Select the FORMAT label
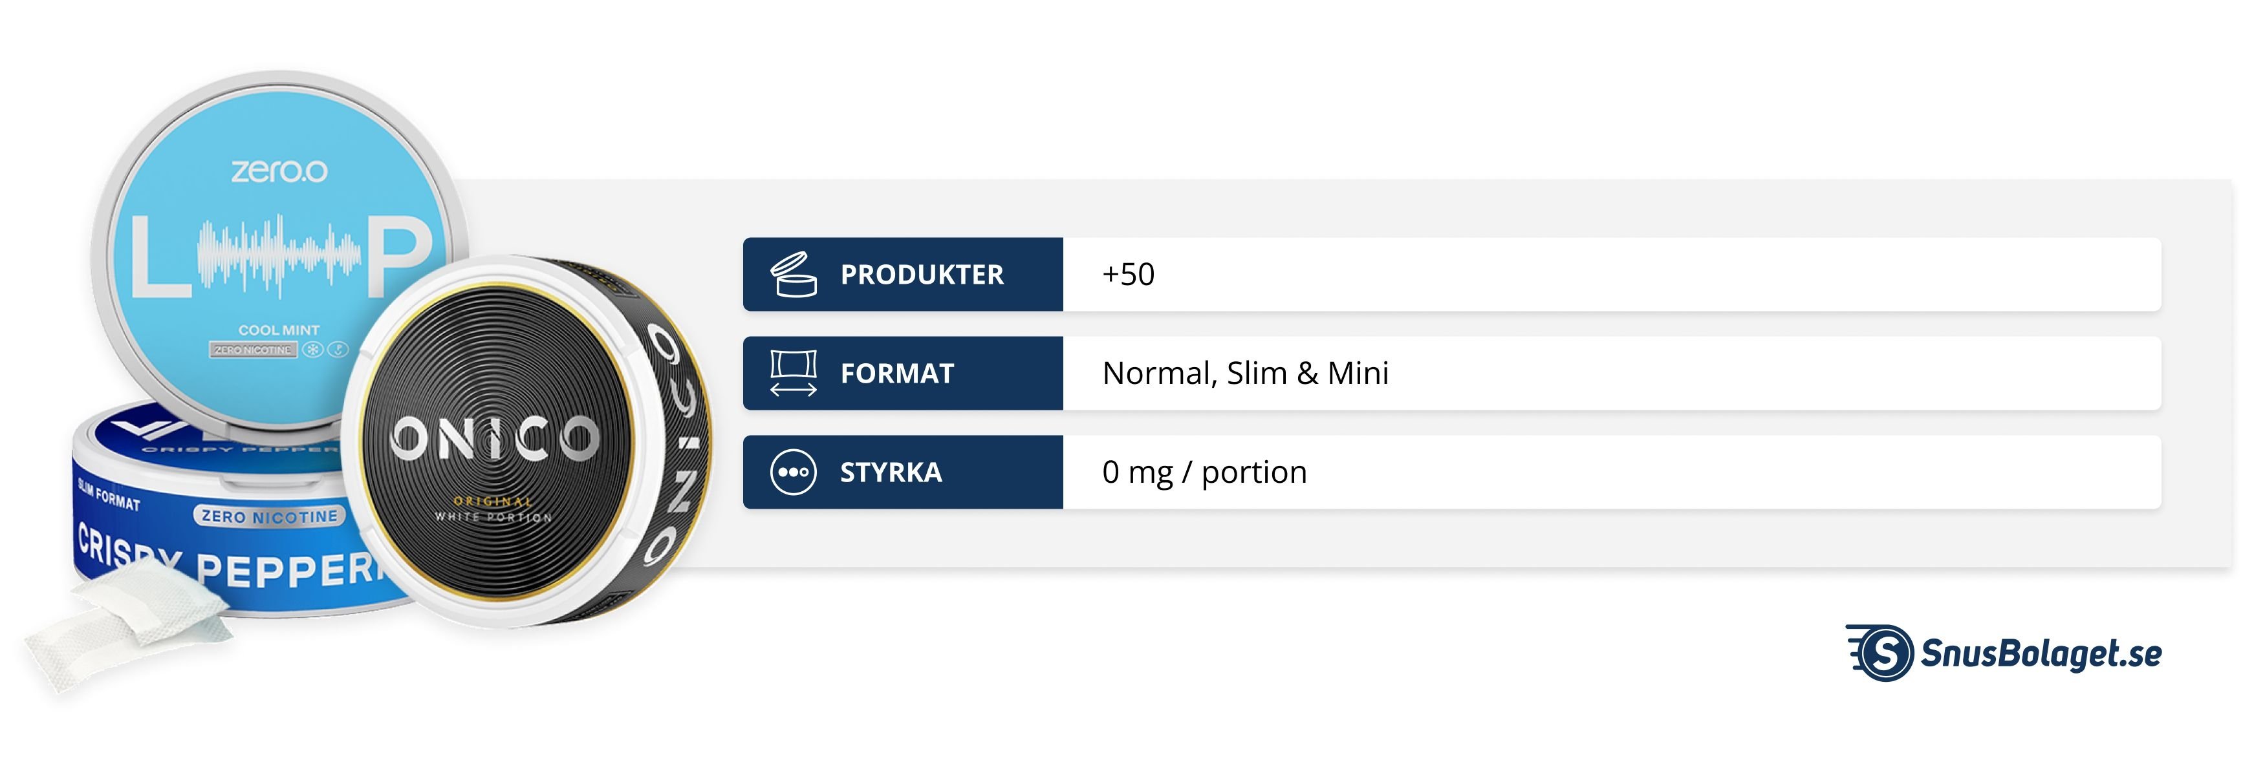The height and width of the screenshot is (762, 2243). tap(897, 374)
